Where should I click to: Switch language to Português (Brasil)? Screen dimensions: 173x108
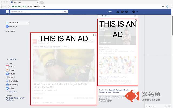click(122, 90)
